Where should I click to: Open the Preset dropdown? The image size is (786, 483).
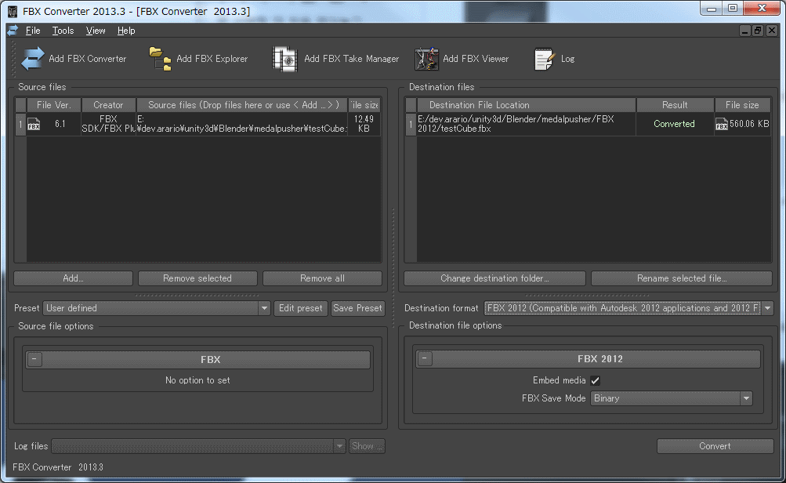click(x=157, y=308)
